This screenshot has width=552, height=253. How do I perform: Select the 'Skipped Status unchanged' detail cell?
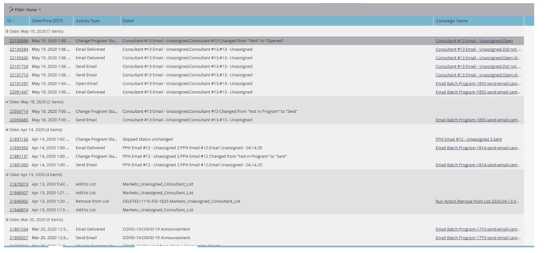[147, 139]
